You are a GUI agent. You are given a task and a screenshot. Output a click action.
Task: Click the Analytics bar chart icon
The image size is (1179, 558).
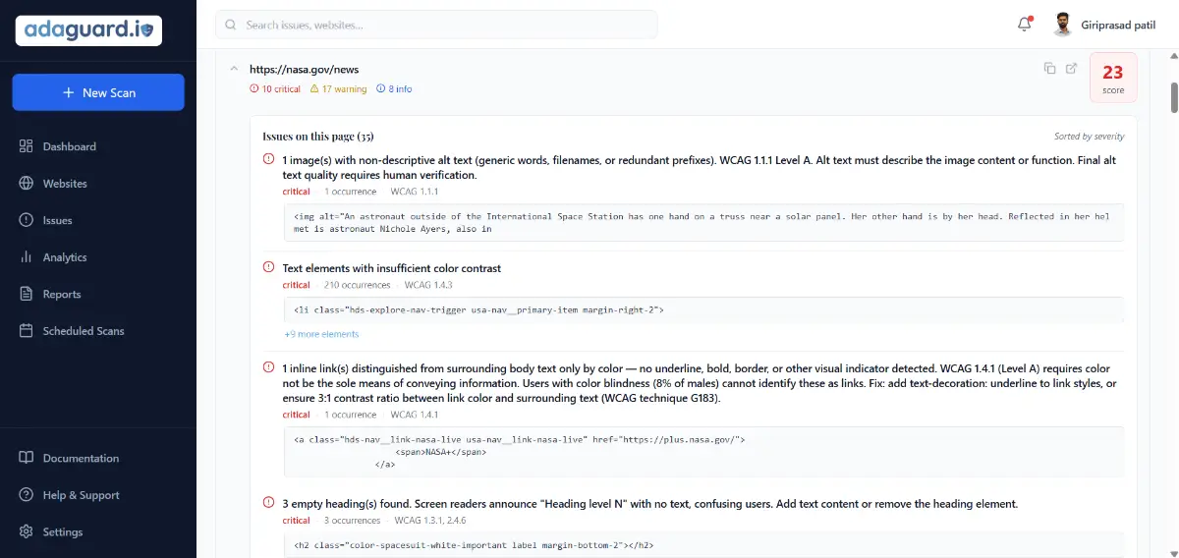click(x=26, y=257)
